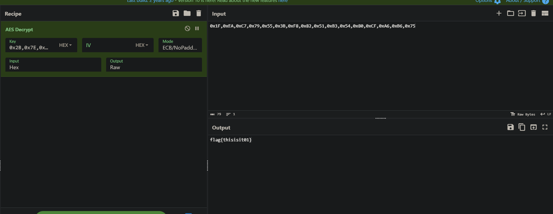553x214 pixels.
Task: Disable the AES Decrypt operation
Action: click(187, 29)
